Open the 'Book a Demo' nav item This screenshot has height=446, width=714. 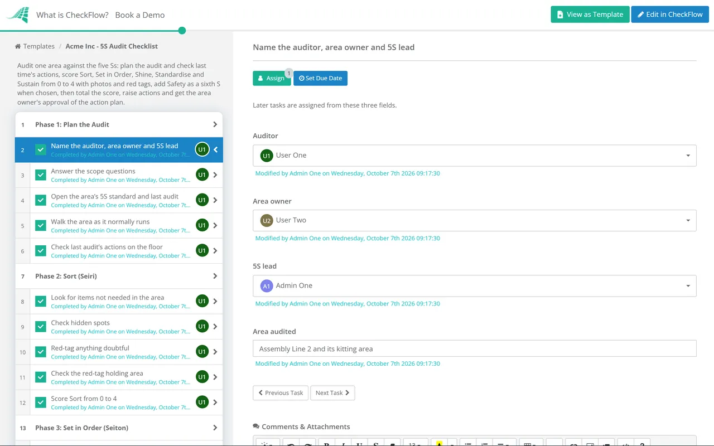(140, 15)
